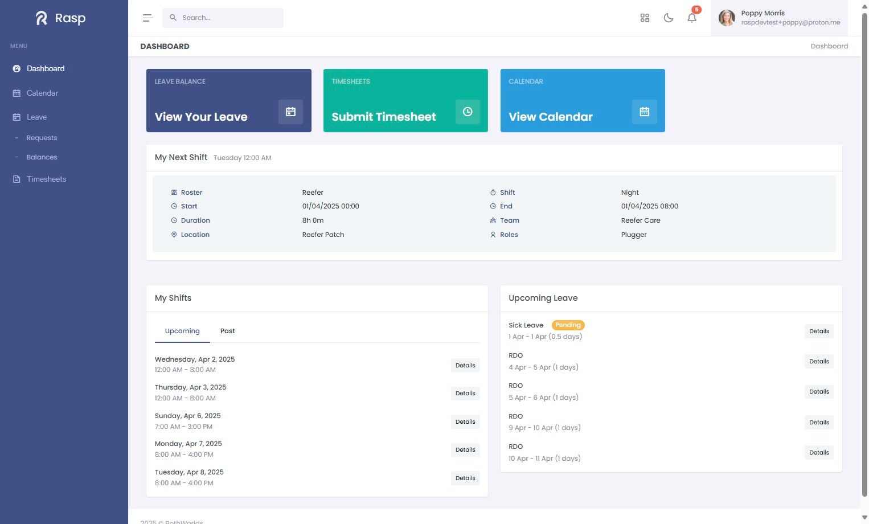Viewport: 869px width, 524px height.
Task: Click calendar icon on Leave Balance card
Action: click(x=290, y=112)
